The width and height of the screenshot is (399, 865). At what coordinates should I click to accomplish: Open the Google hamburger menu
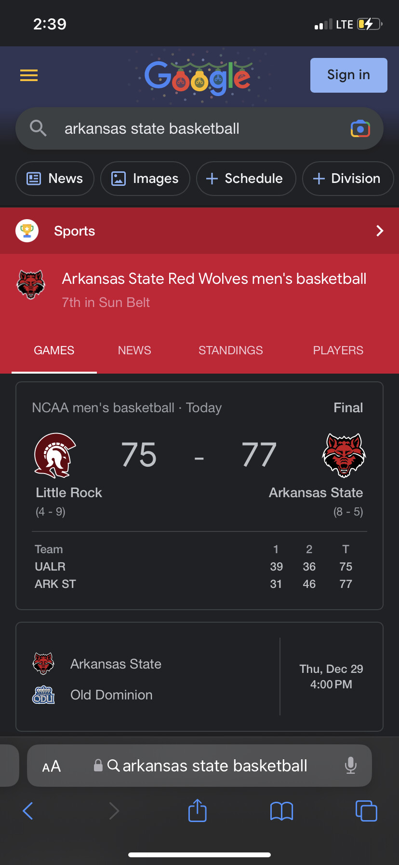click(29, 75)
